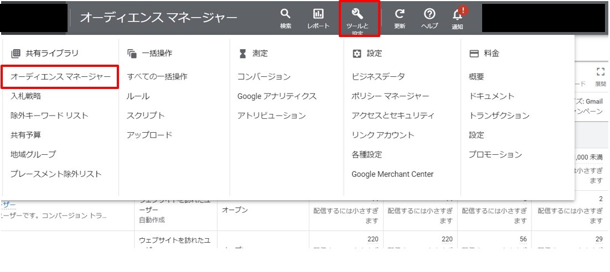Screen dimensions: 610x272
Task: Click the fullscreen expand (展開) icon
Action: [x=600, y=71]
